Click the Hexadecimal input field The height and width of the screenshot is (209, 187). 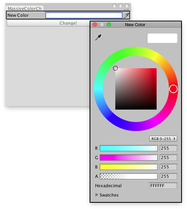click(x=163, y=186)
